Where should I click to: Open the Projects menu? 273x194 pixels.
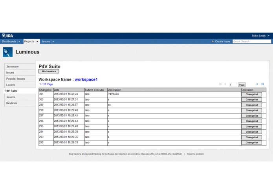[x=29, y=41]
